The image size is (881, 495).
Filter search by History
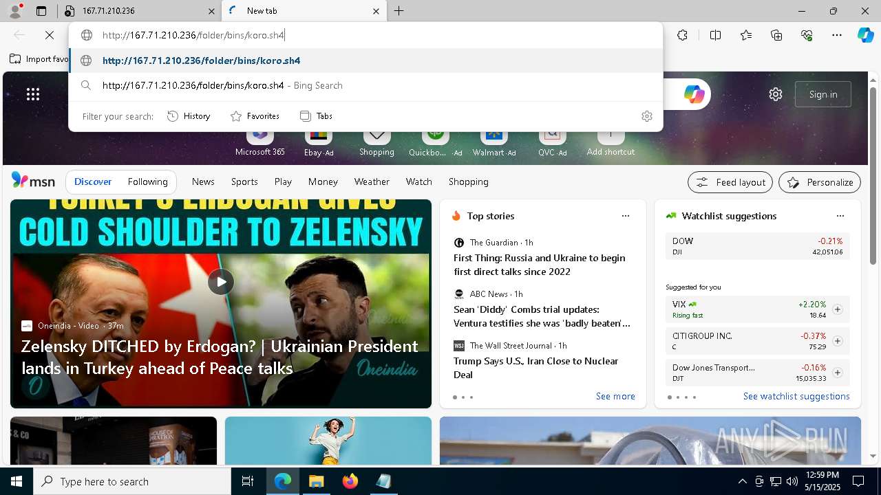[189, 116]
